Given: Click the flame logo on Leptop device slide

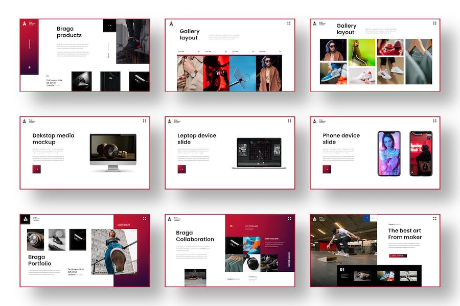Looking at the screenshot, I should click(x=170, y=121).
